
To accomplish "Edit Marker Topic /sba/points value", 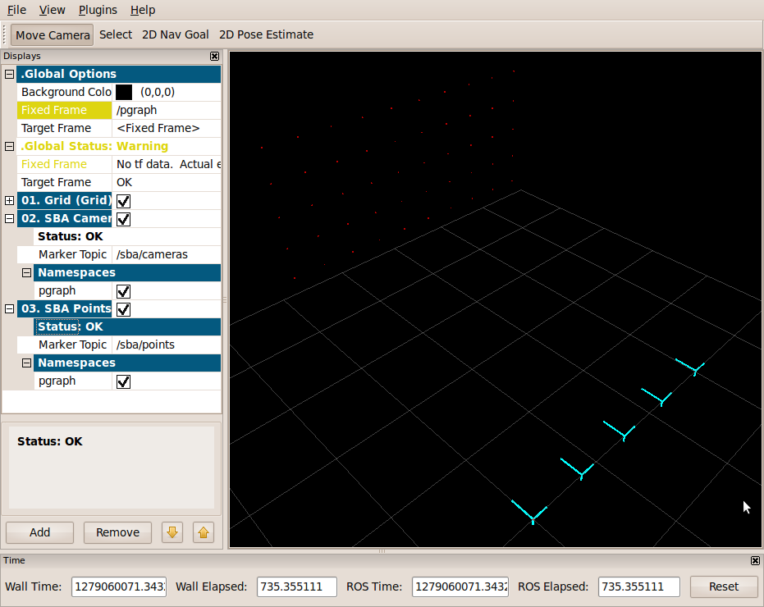I will click(x=167, y=345).
